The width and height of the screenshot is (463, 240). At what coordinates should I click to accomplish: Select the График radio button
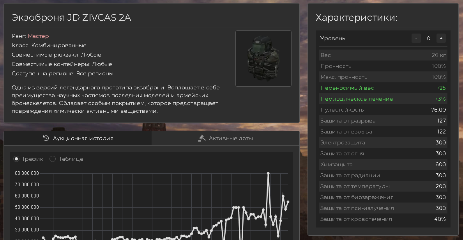[x=16, y=159]
